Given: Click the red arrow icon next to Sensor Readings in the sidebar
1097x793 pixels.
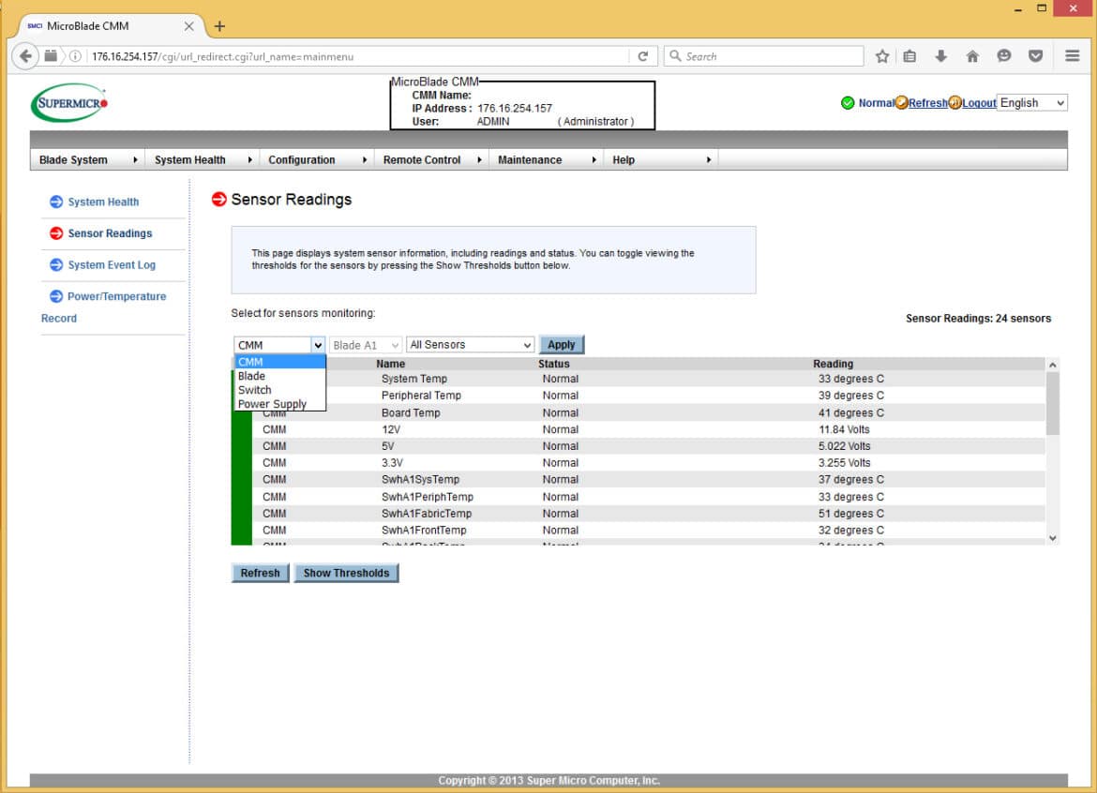Looking at the screenshot, I should click(56, 233).
